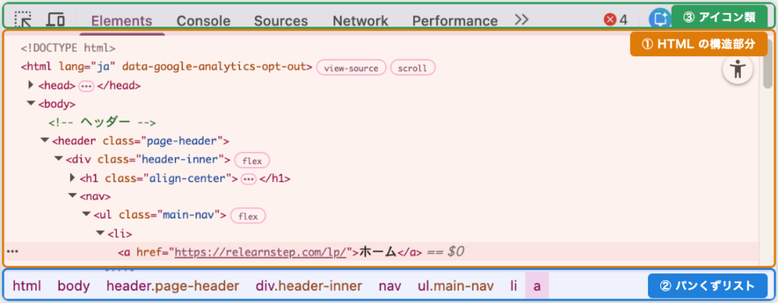Select nav in the breadcrumb
The width and height of the screenshot is (778, 303).
pyautogui.click(x=390, y=286)
